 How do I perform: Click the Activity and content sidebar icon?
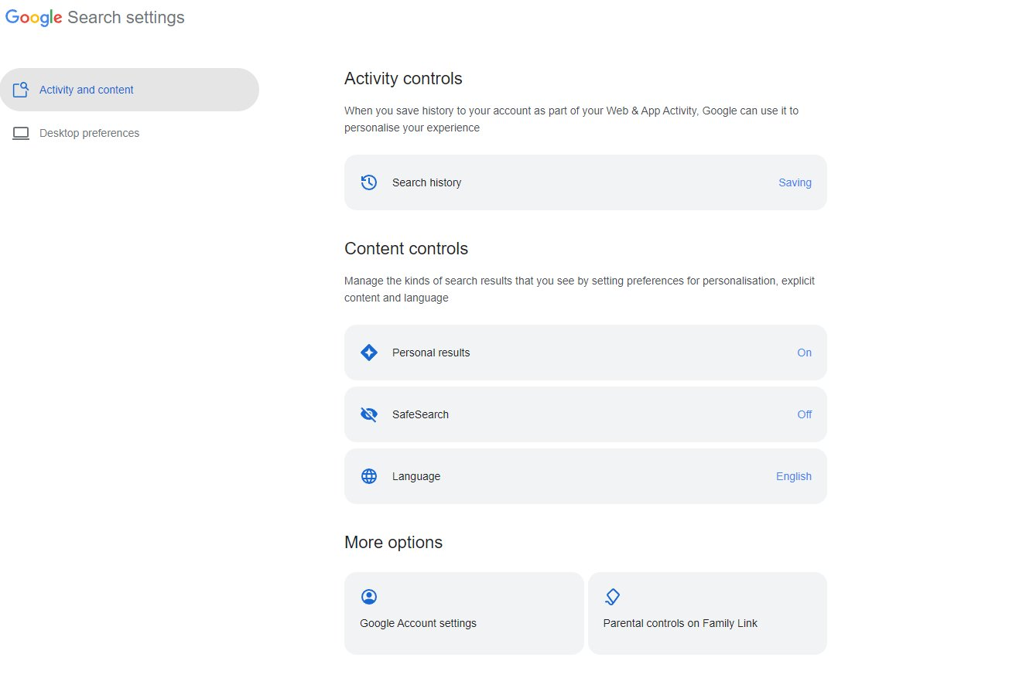(x=21, y=90)
